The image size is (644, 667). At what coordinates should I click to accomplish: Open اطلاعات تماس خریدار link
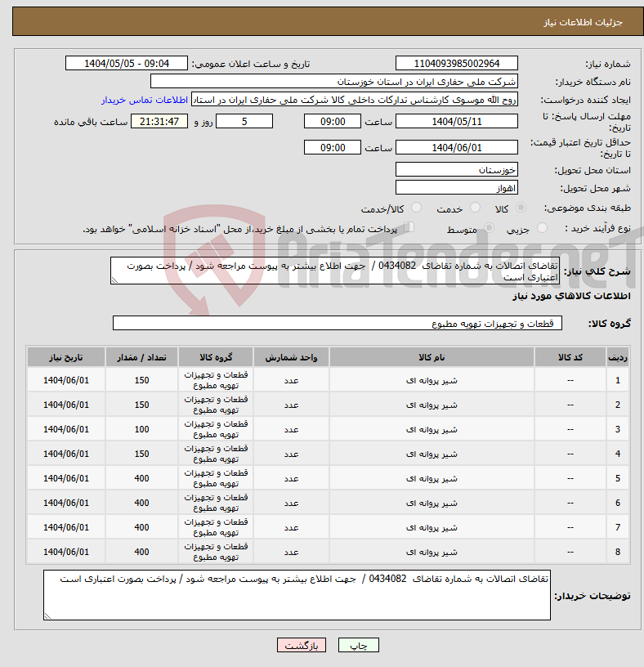coord(145,100)
